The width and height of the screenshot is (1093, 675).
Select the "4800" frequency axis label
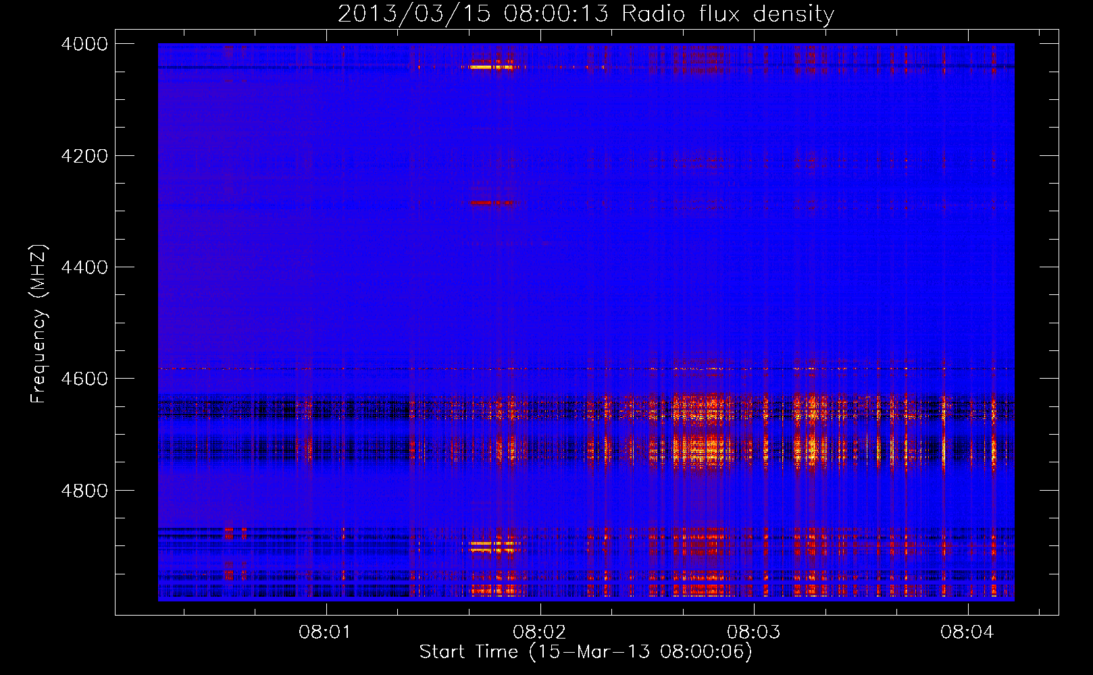point(84,491)
